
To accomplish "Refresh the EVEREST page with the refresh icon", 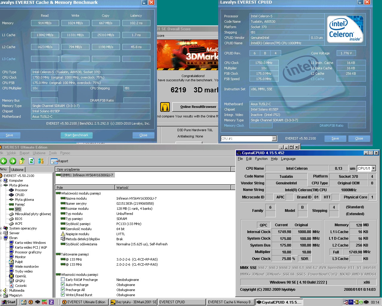I will click(31, 161).
